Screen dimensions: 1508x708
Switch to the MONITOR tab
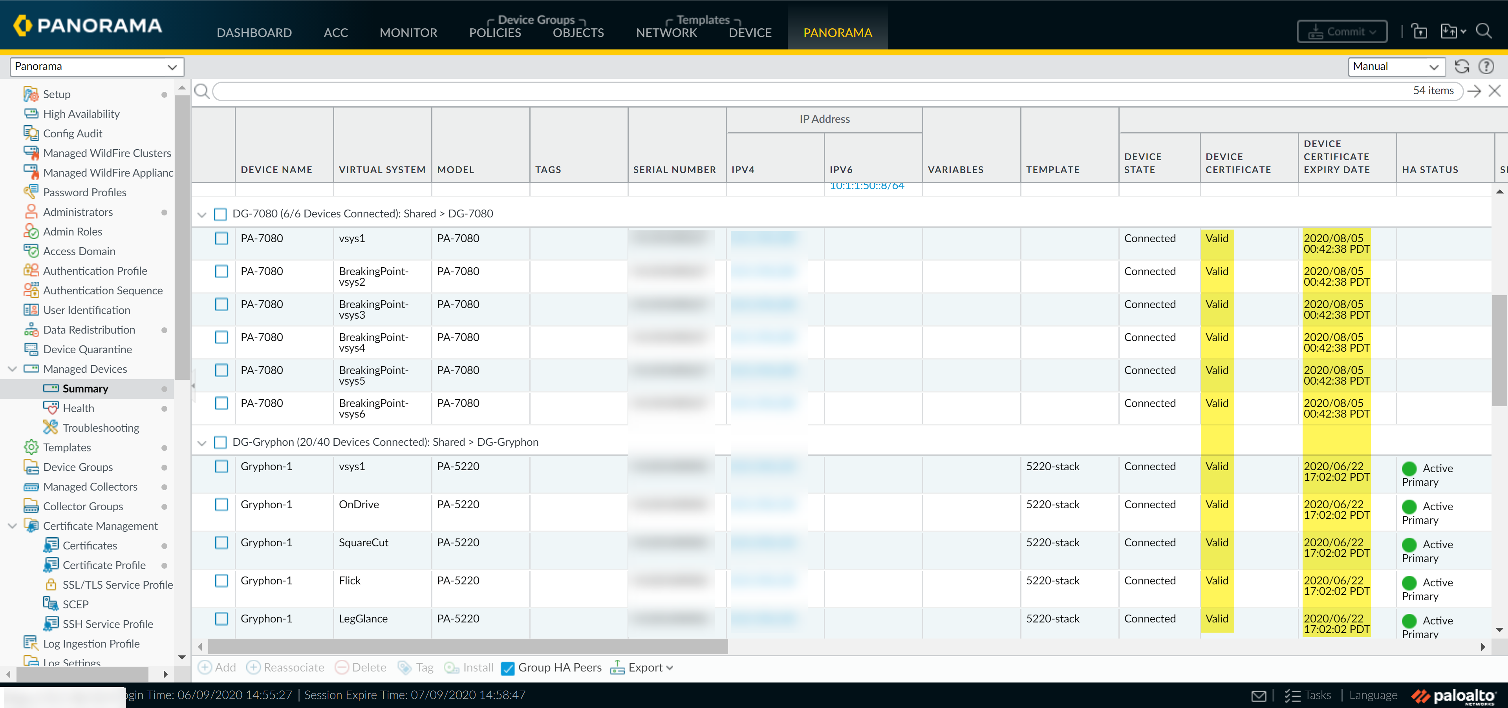408,33
